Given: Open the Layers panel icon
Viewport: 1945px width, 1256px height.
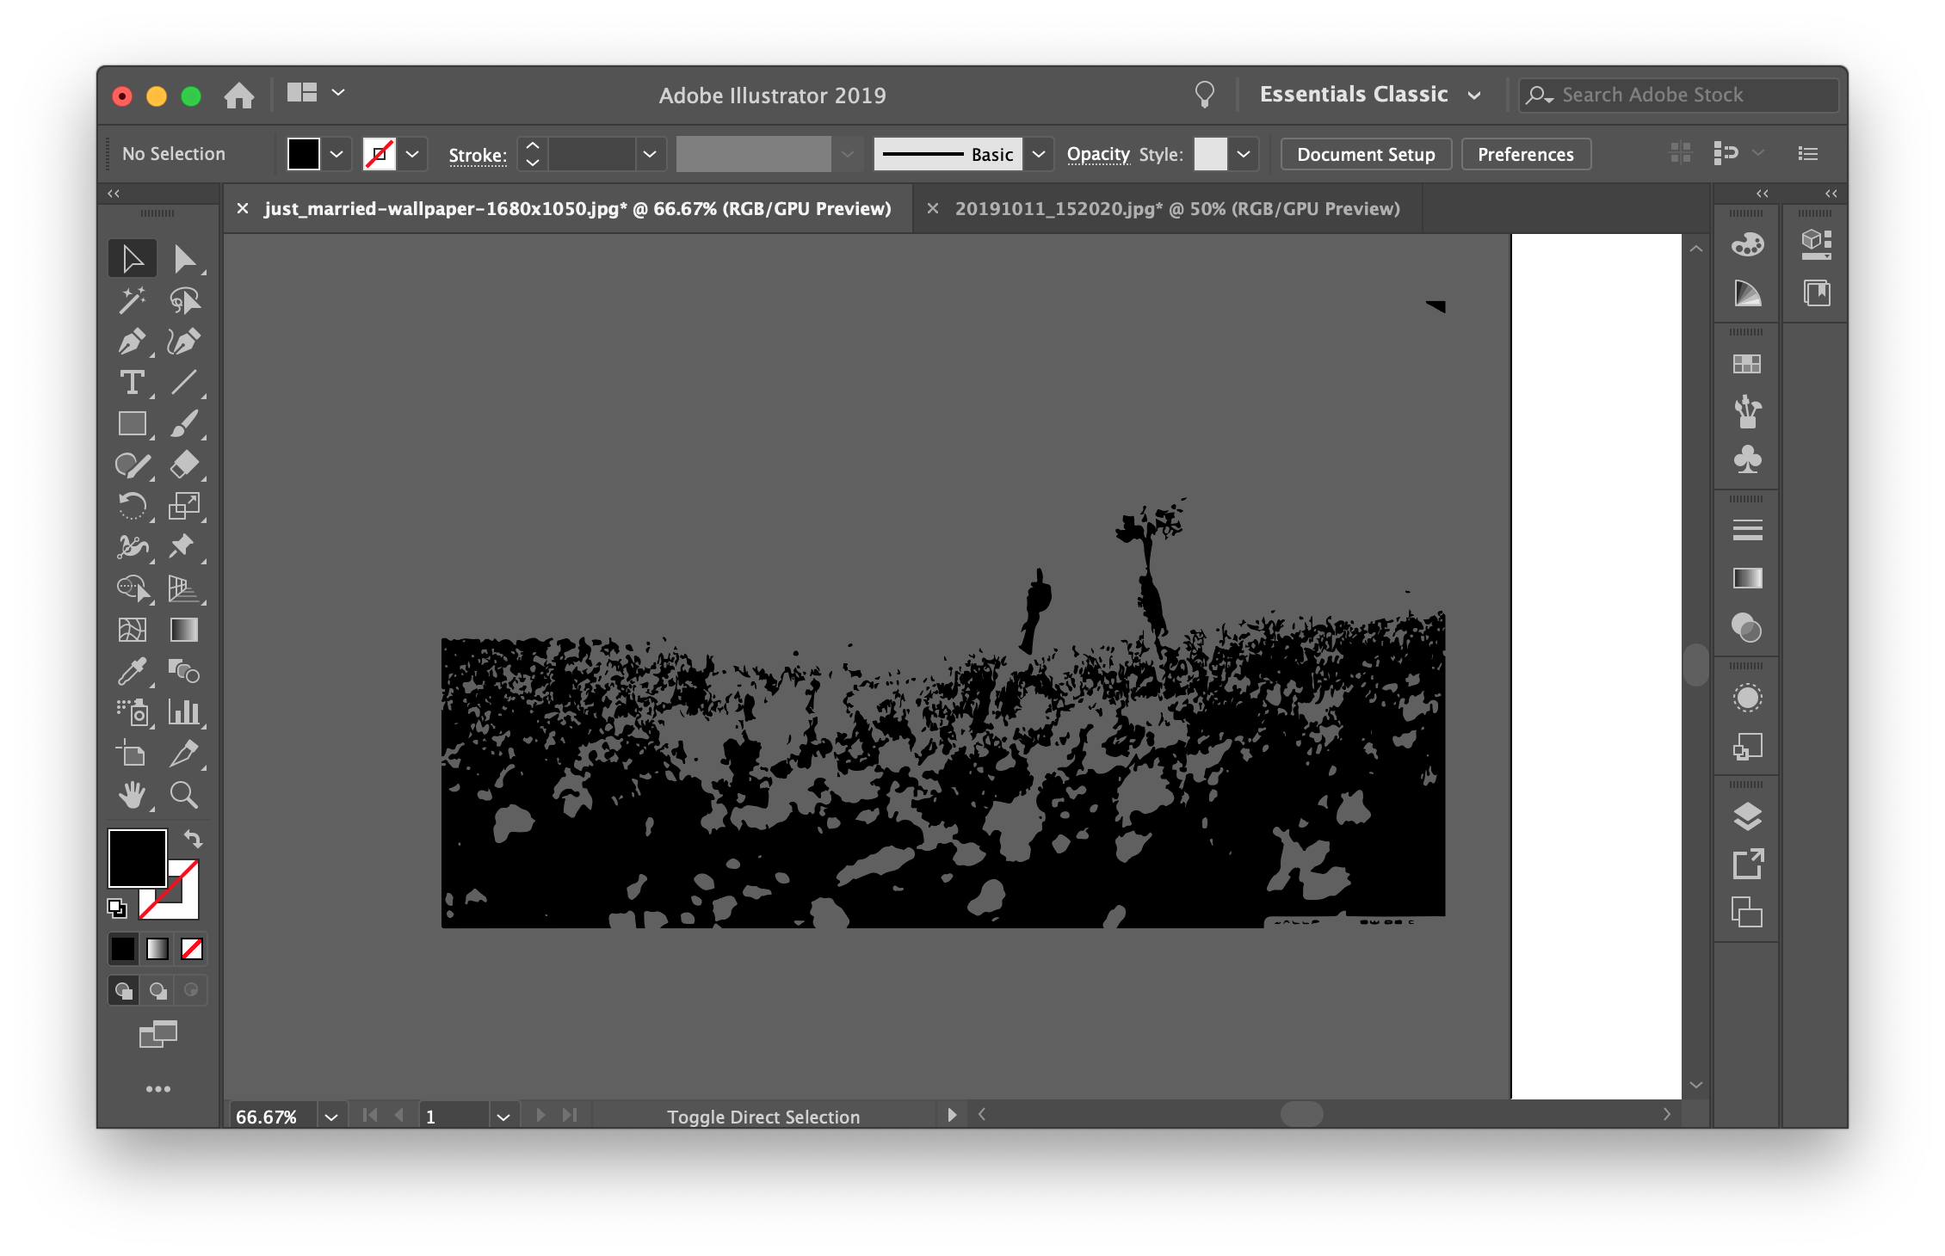Looking at the screenshot, I should tap(1747, 816).
